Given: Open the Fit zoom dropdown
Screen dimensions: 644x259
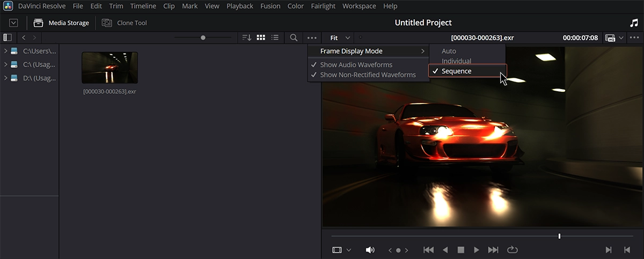Looking at the screenshot, I should 340,38.
